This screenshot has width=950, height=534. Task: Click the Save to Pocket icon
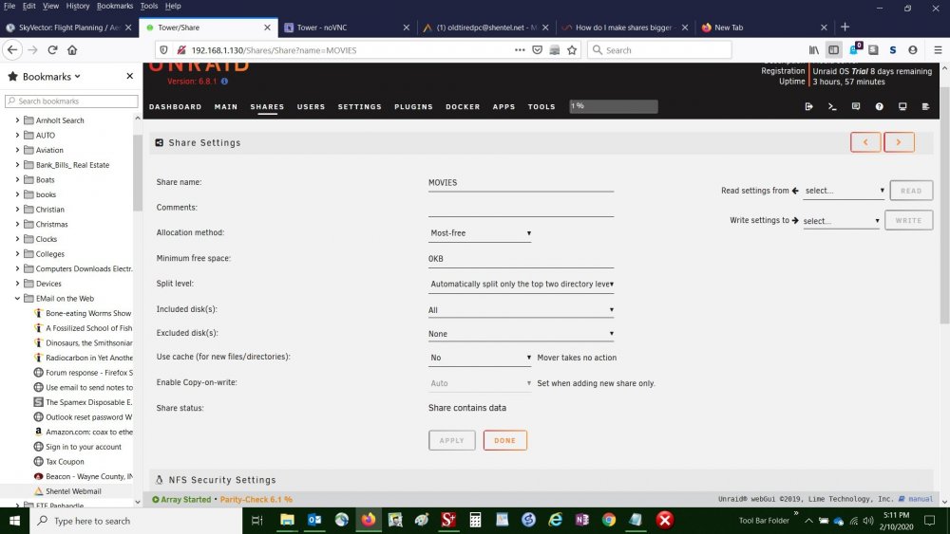pyautogui.click(x=537, y=50)
